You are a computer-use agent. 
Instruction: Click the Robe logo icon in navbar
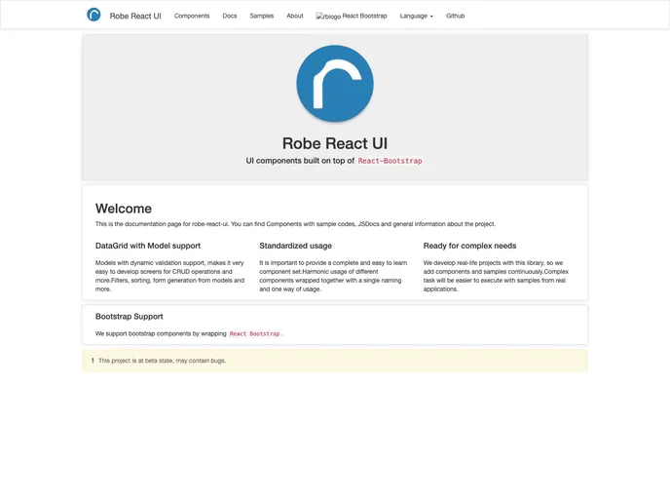pyautogui.click(x=93, y=15)
